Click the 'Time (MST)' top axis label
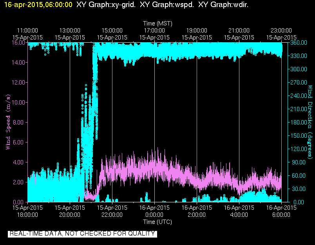Screen dimensions: 315x245 tap(157, 23)
